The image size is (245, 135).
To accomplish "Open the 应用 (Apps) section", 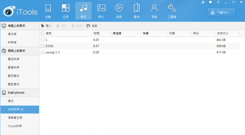I will click(66, 11).
